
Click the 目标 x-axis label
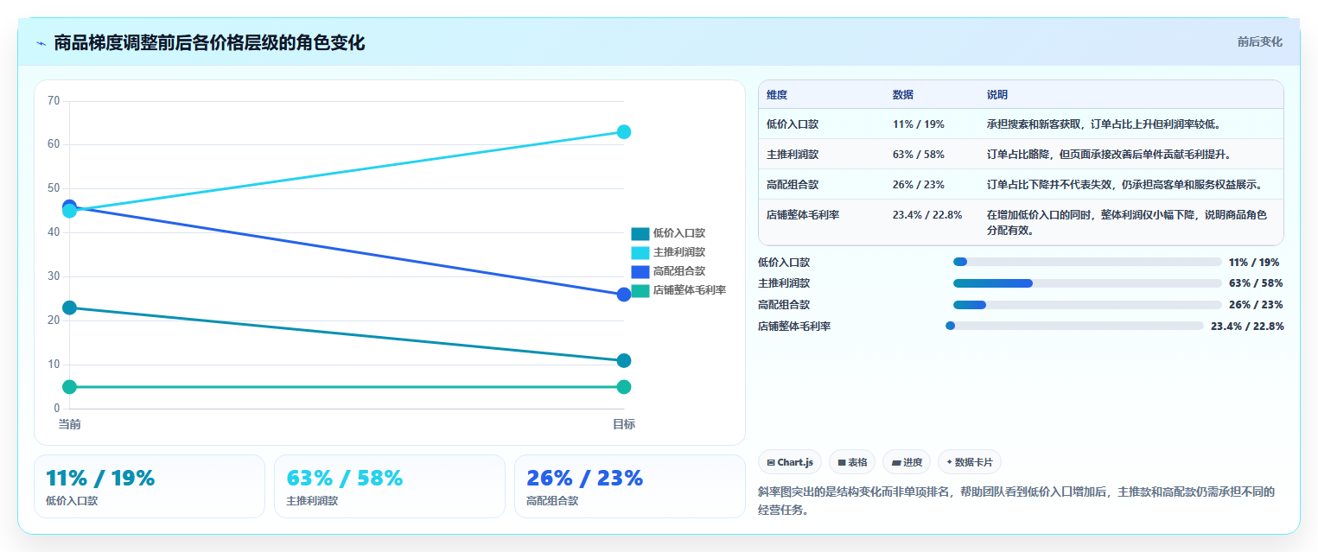tap(624, 424)
